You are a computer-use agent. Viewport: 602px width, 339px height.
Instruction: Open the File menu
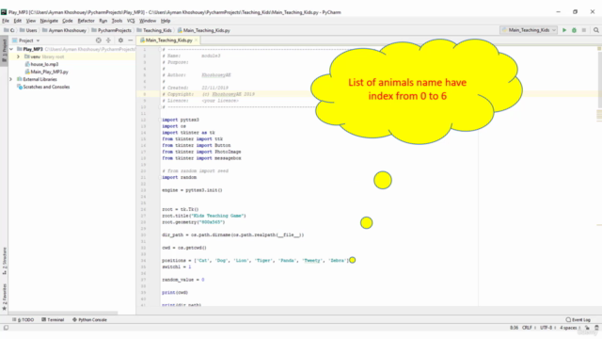point(6,21)
